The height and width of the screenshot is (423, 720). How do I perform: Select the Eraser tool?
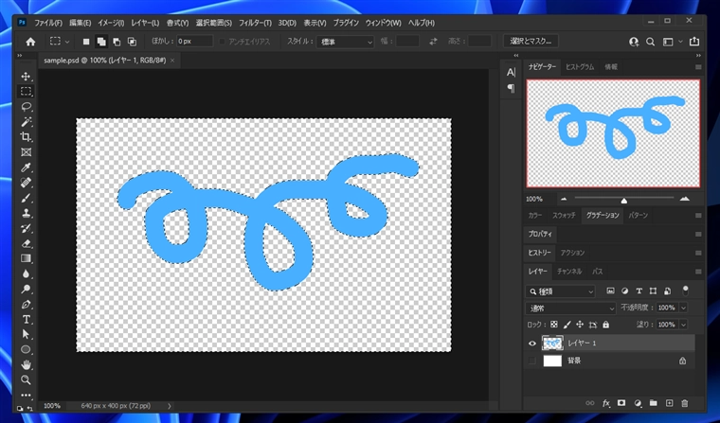26,243
